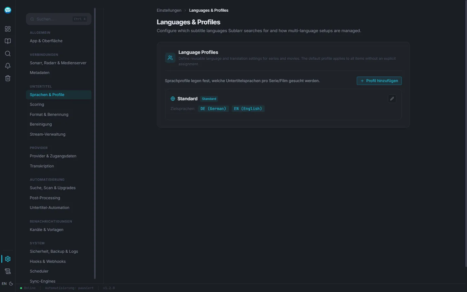Open Stream-Verwaltung settings
Image resolution: width=467 pixels, height=292 pixels.
(x=59, y=134)
